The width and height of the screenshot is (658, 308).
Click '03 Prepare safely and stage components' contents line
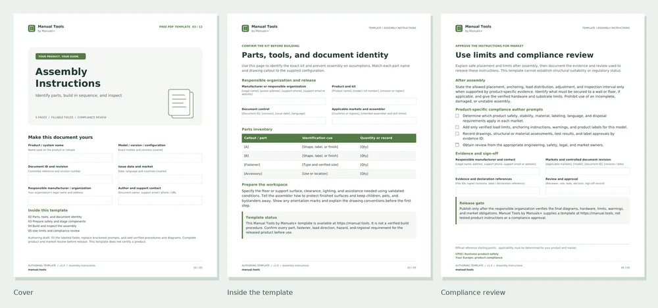57,222
